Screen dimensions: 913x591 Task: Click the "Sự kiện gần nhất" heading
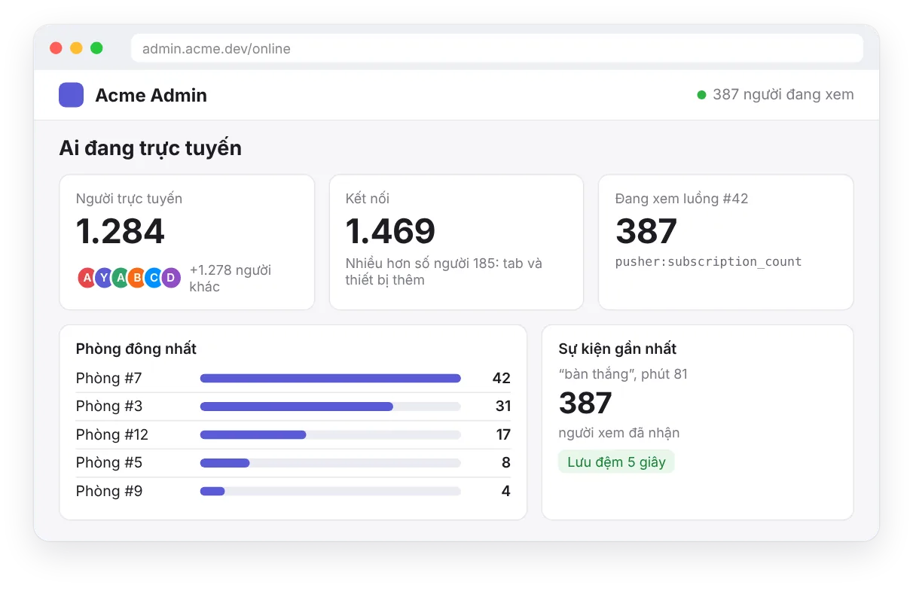coord(618,349)
